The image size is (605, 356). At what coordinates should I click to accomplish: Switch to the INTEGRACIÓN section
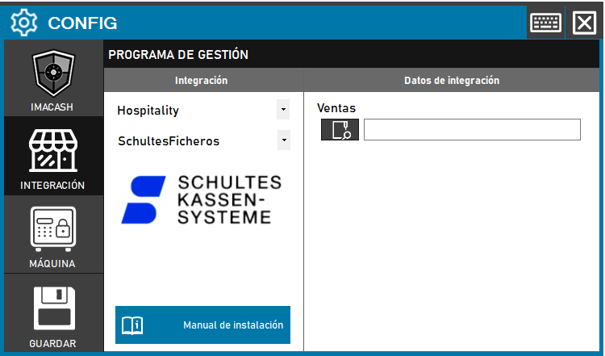(x=53, y=157)
